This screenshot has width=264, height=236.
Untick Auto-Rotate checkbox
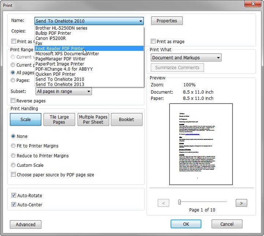(x=14, y=195)
